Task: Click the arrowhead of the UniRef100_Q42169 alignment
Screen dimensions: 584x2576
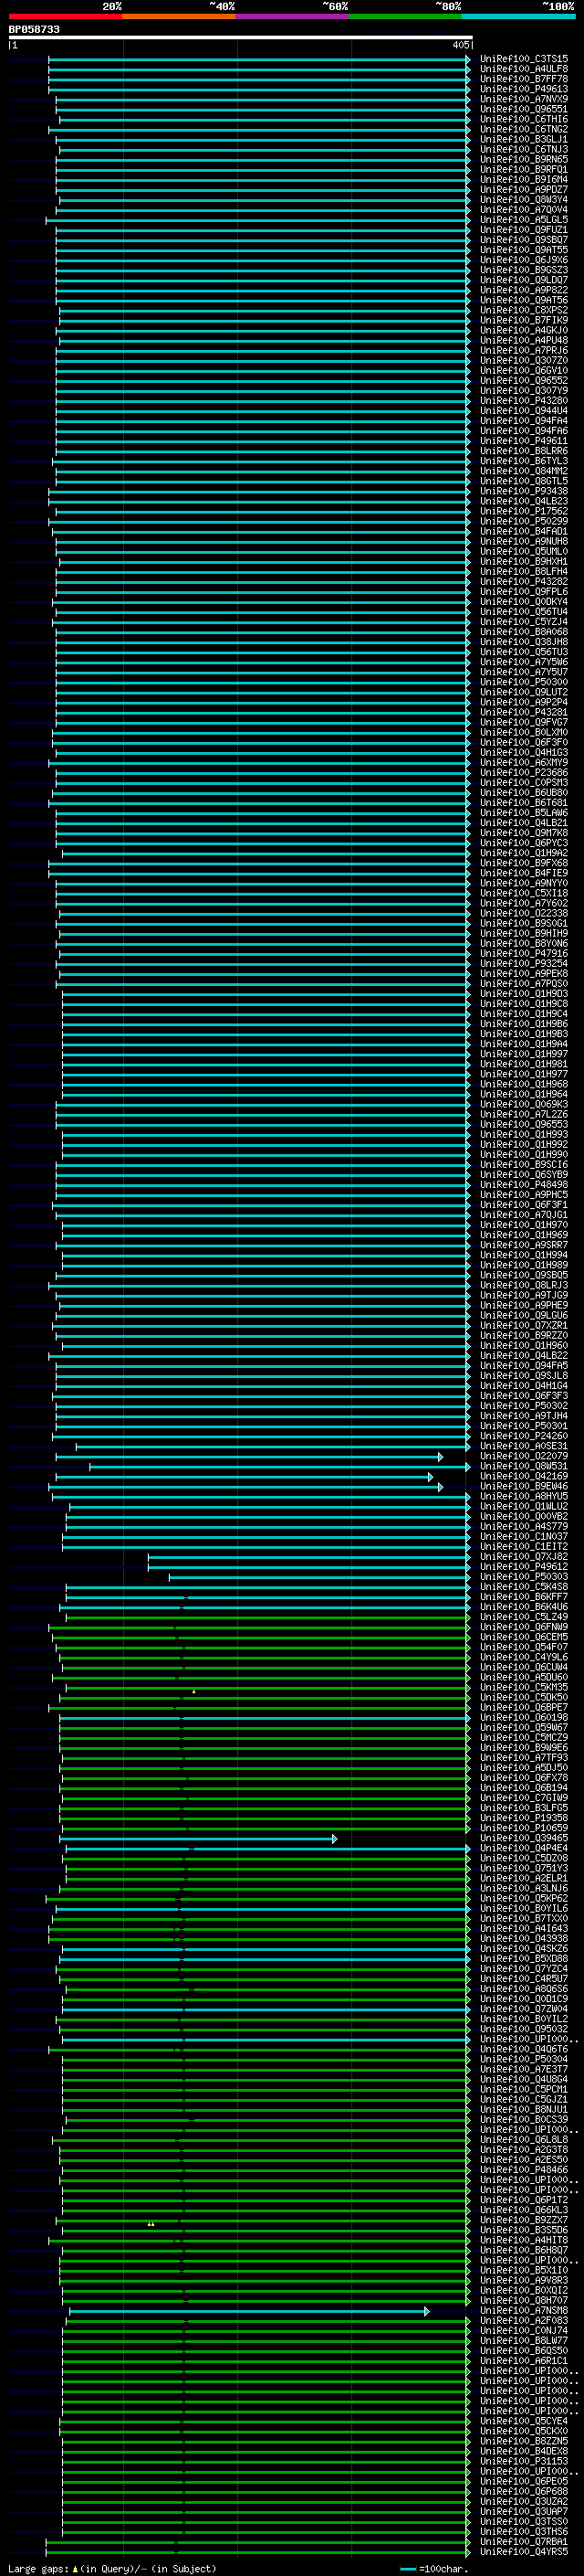Action: coord(431,1477)
